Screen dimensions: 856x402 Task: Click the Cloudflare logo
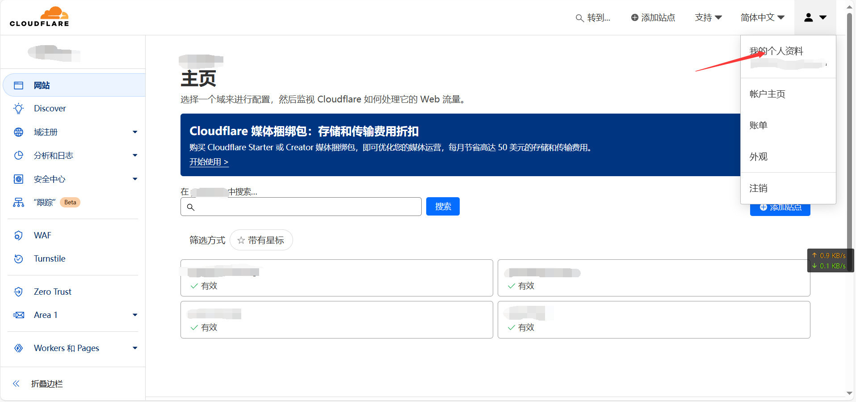point(39,17)
